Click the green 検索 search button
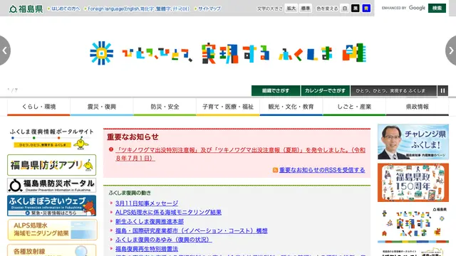 [437, 8]
